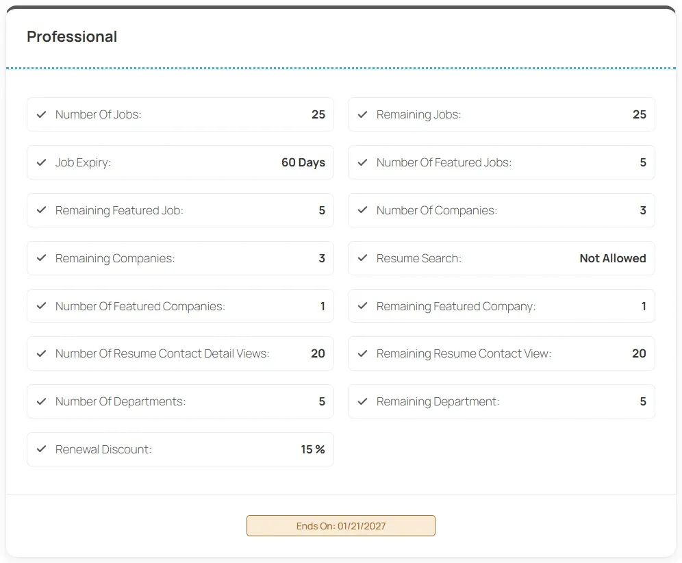
Task: Click checkmark by Number Of Resume Contact Detail Views
Action: (41, 353)
